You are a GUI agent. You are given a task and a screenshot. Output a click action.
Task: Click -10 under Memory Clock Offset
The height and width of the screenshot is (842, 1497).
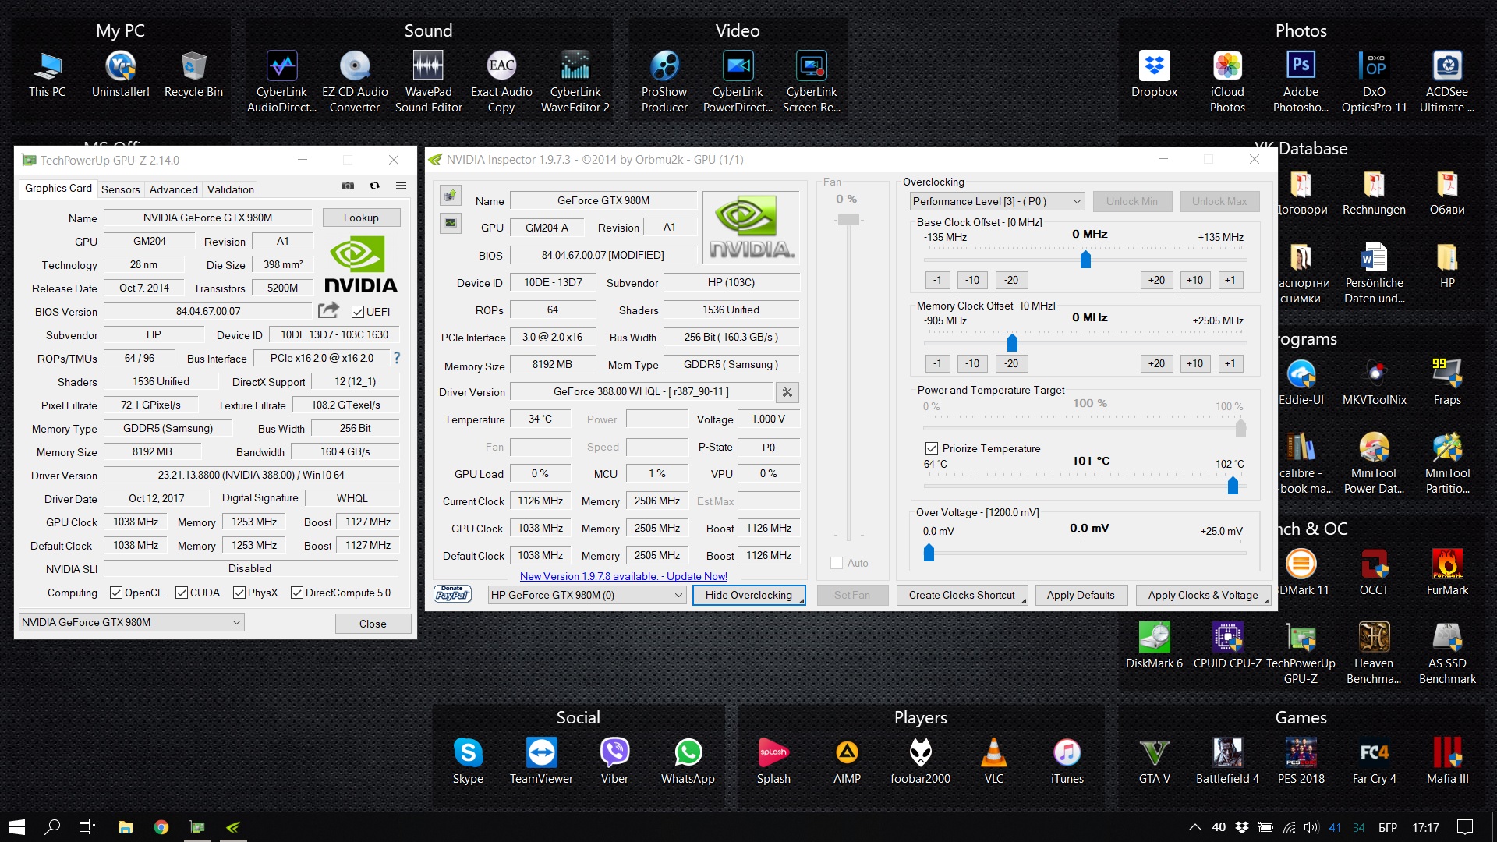coord(971,363)
